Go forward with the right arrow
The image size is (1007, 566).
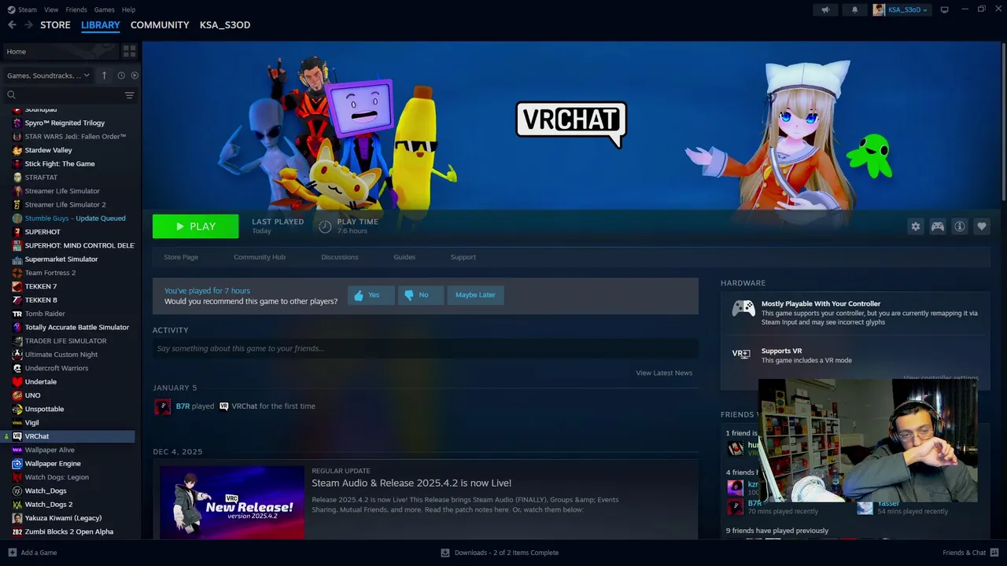click(x=28, y=25)
